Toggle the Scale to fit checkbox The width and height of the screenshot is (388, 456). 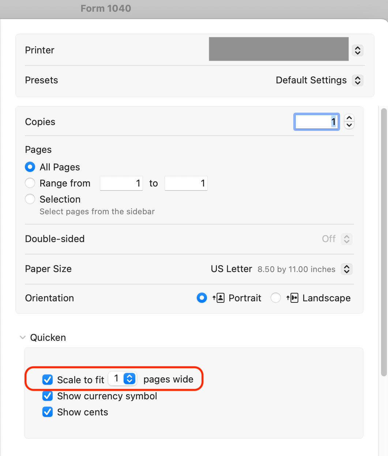(x=48, y=380)
